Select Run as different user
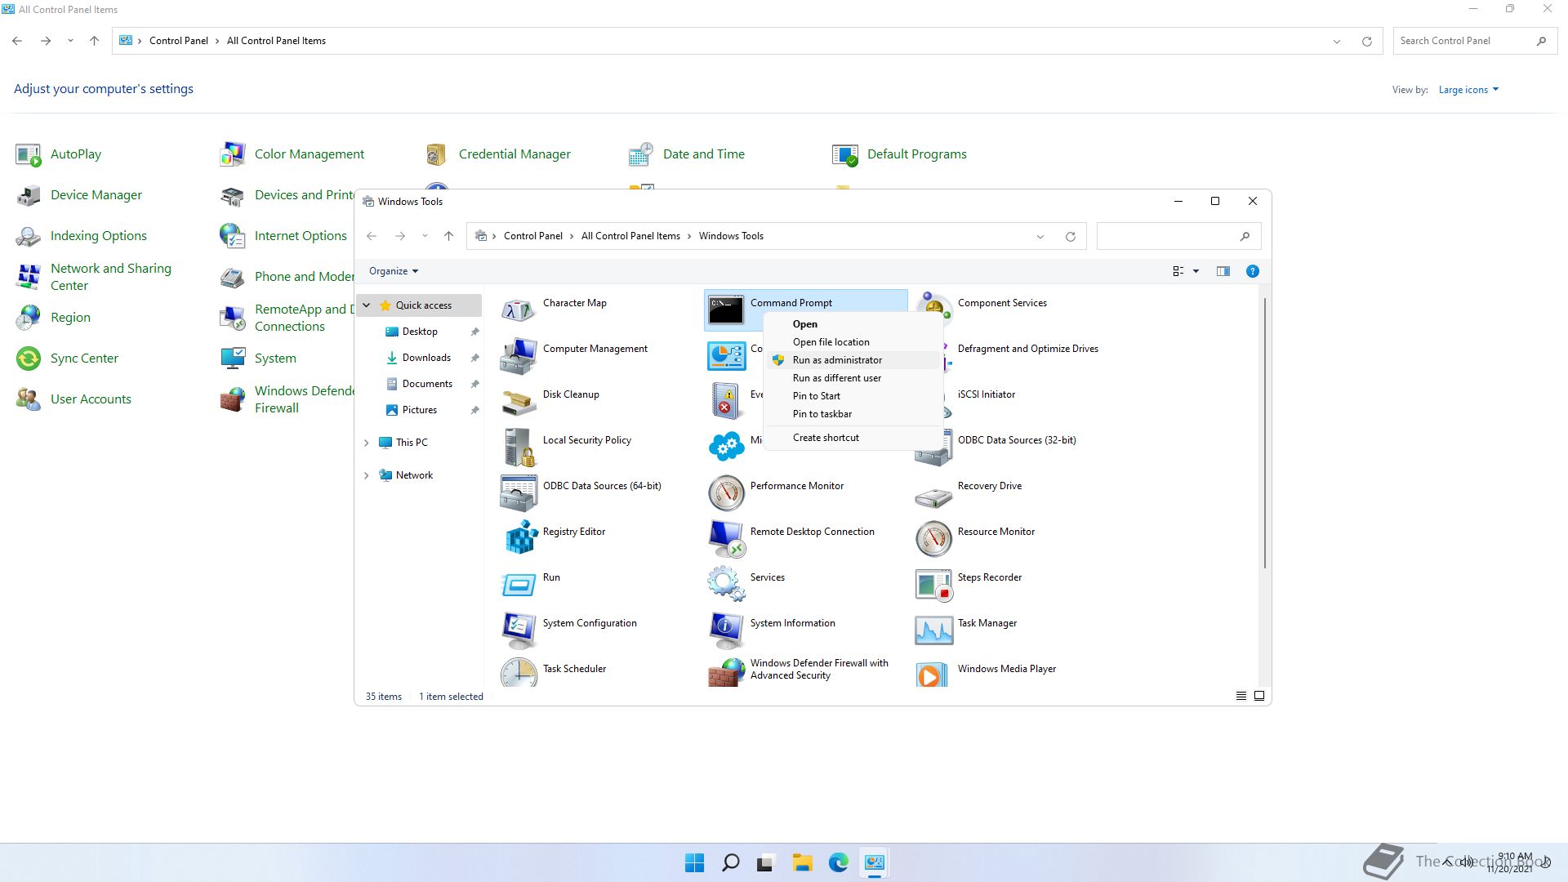The height and width of the screenshot is (882, 1568). 853,378
